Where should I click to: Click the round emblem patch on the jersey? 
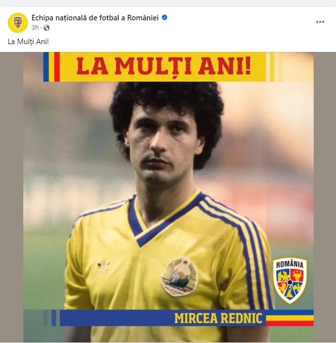click(179, 276)
